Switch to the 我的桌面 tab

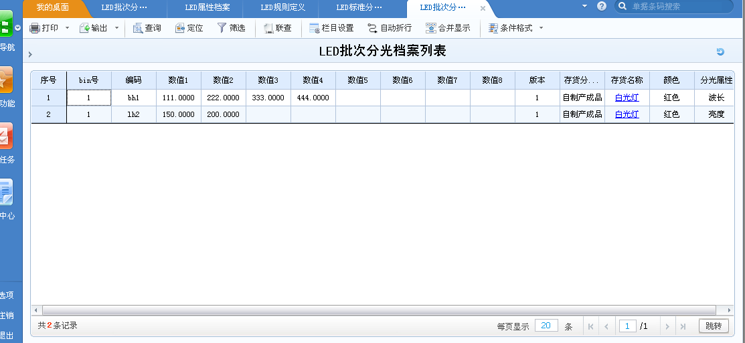point(52,7)
